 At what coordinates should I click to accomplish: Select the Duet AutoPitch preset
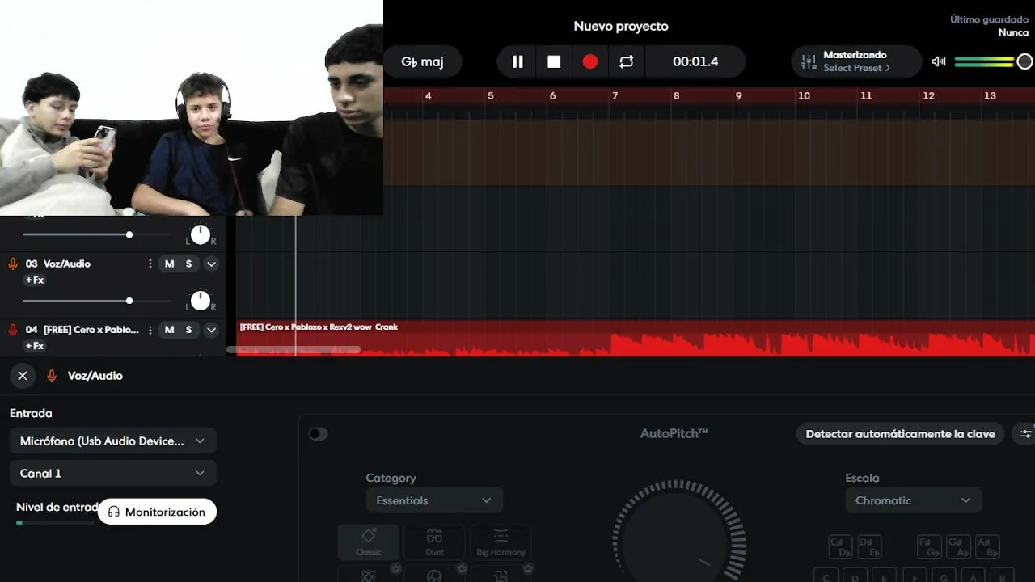(x=435, y=542)
